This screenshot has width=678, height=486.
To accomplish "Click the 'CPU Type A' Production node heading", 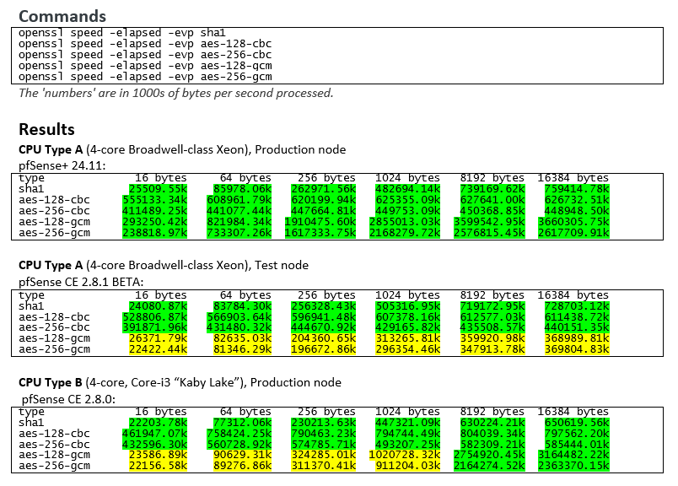I will coord(182,149).
